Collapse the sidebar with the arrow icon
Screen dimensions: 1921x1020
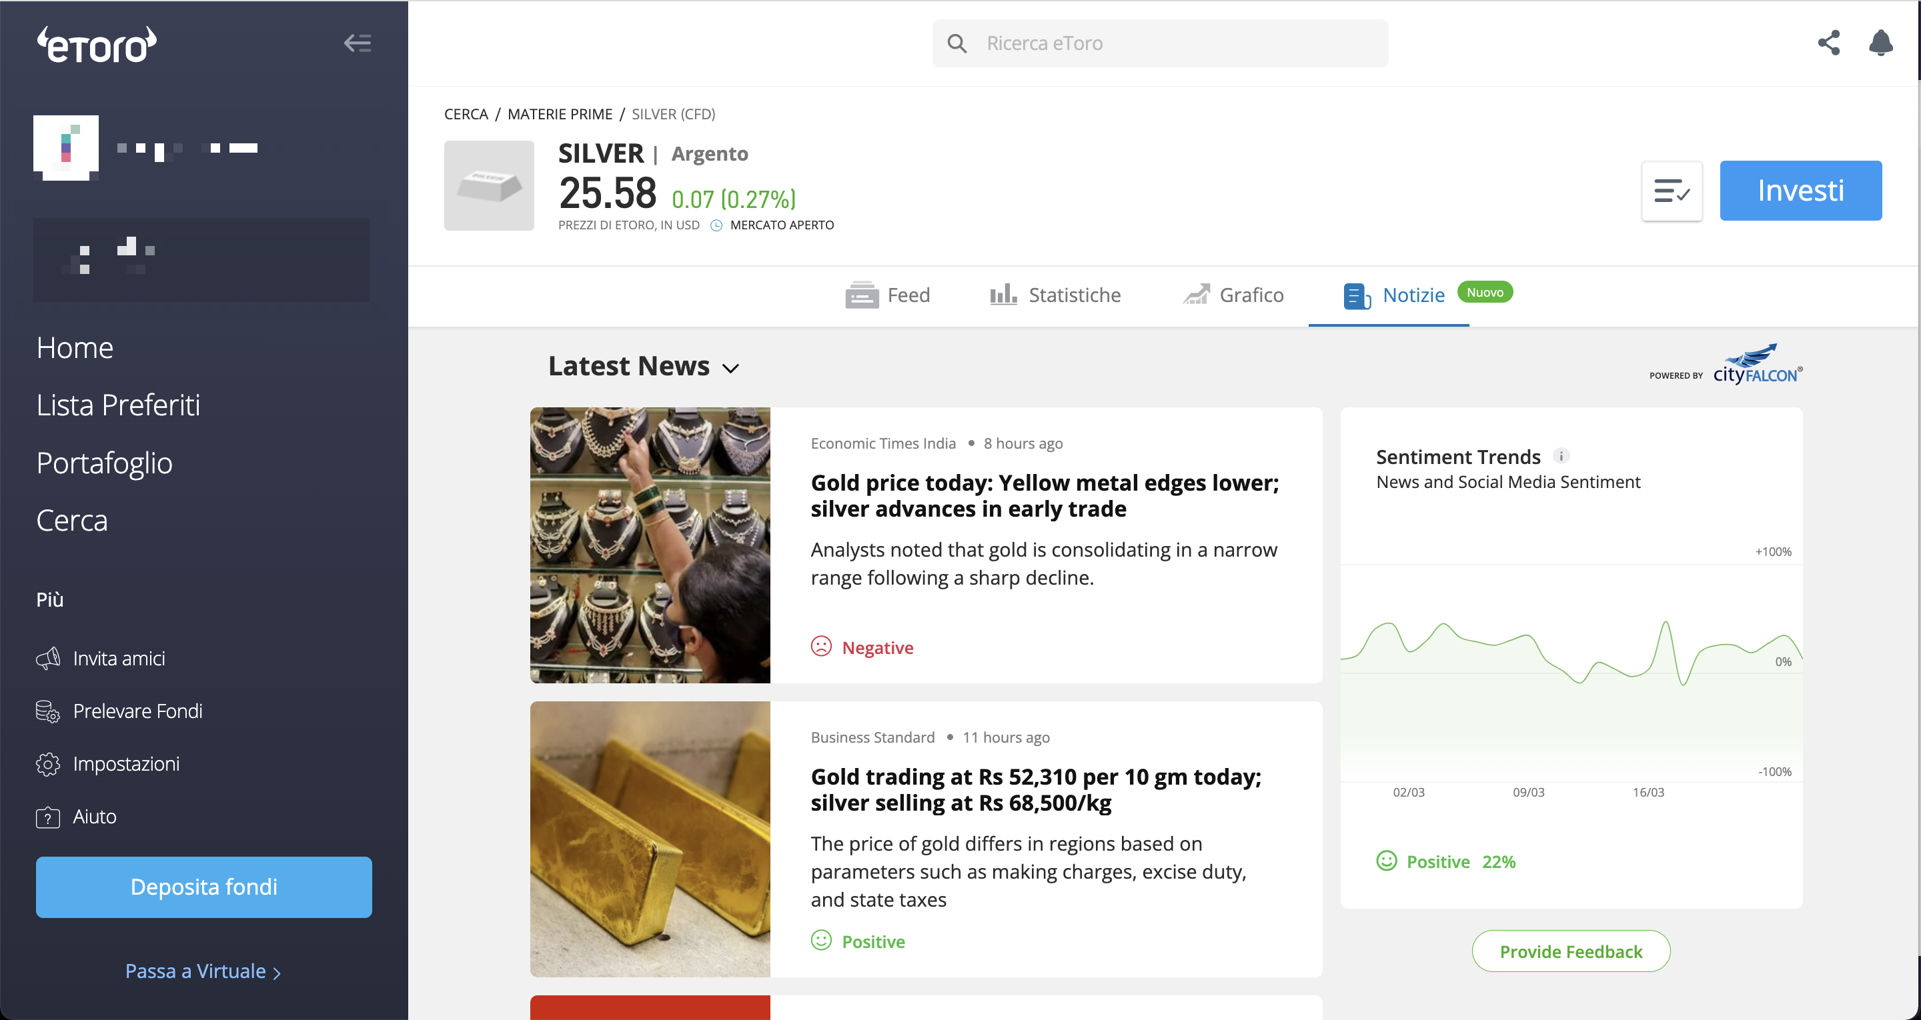[x=358, y=43]
